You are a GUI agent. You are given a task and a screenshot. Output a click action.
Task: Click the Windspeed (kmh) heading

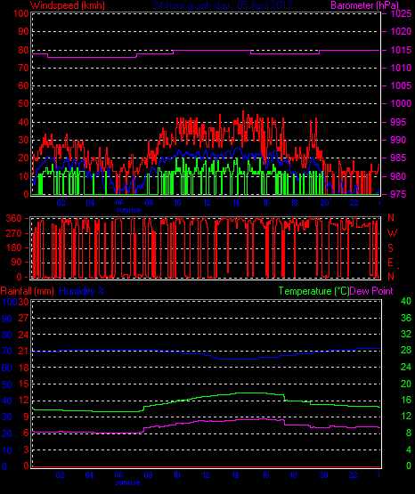click(x=68, y=5)
